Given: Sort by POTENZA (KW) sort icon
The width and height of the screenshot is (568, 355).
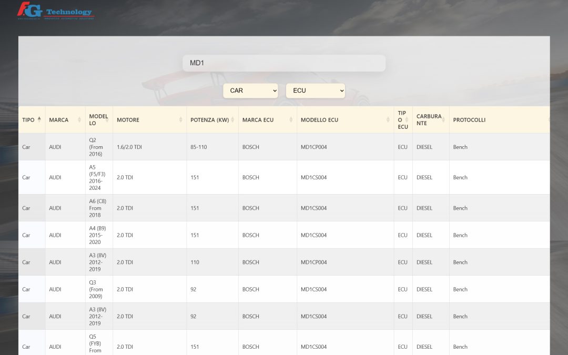Looking at the screenshot, I should click(x=233, y=120).
